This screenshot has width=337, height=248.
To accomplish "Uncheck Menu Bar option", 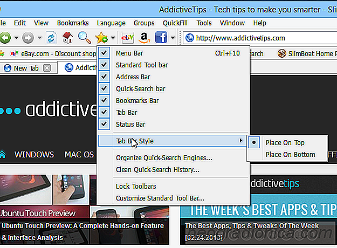I will tap(104, 53).
